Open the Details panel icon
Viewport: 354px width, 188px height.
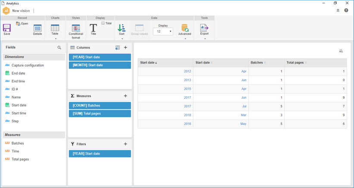click(x=38, y=28)
